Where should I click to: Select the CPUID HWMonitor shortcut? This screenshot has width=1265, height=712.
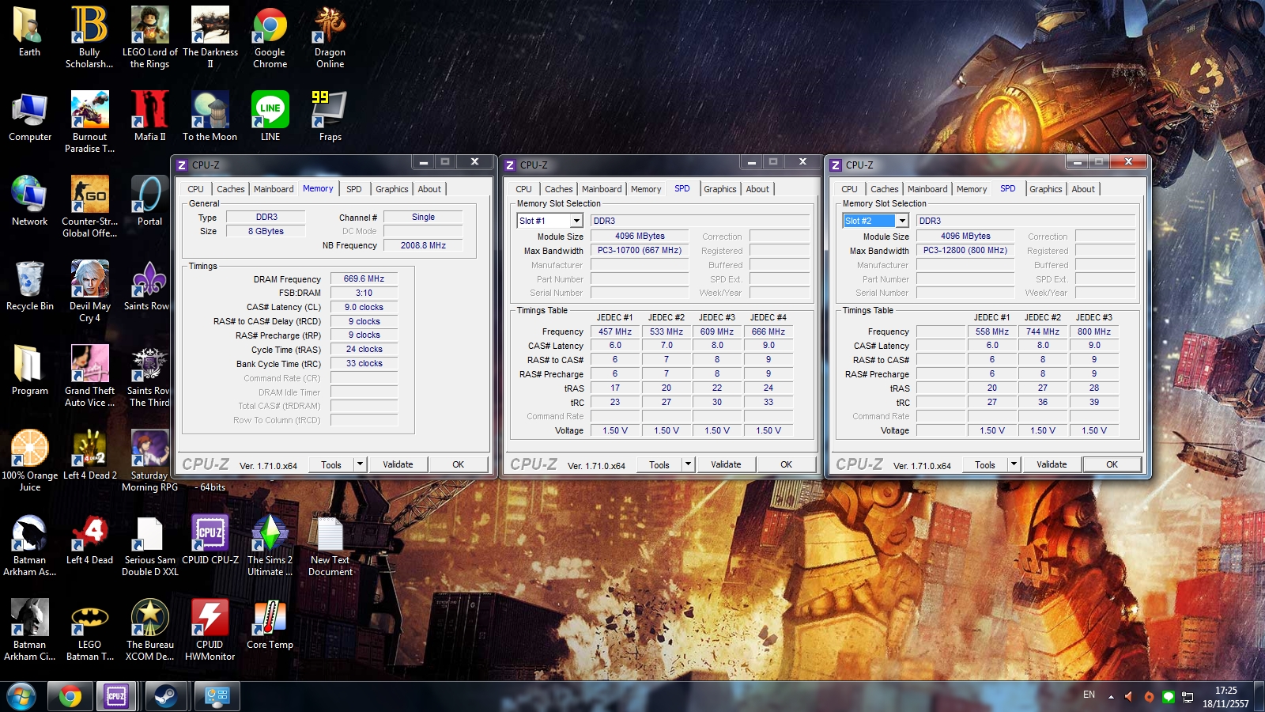[x=210, y=630]
